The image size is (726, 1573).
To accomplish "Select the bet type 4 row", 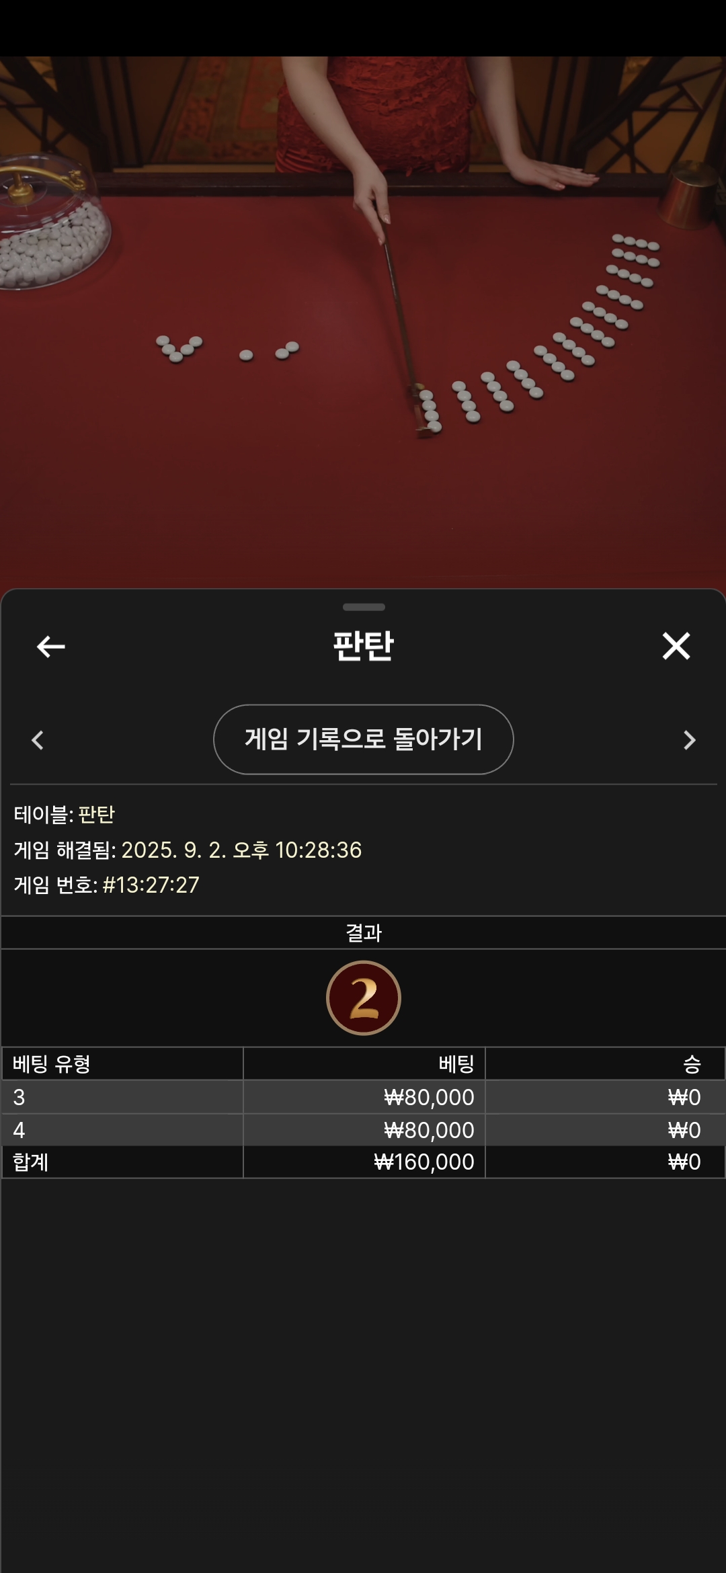I will pos(364,1130).
